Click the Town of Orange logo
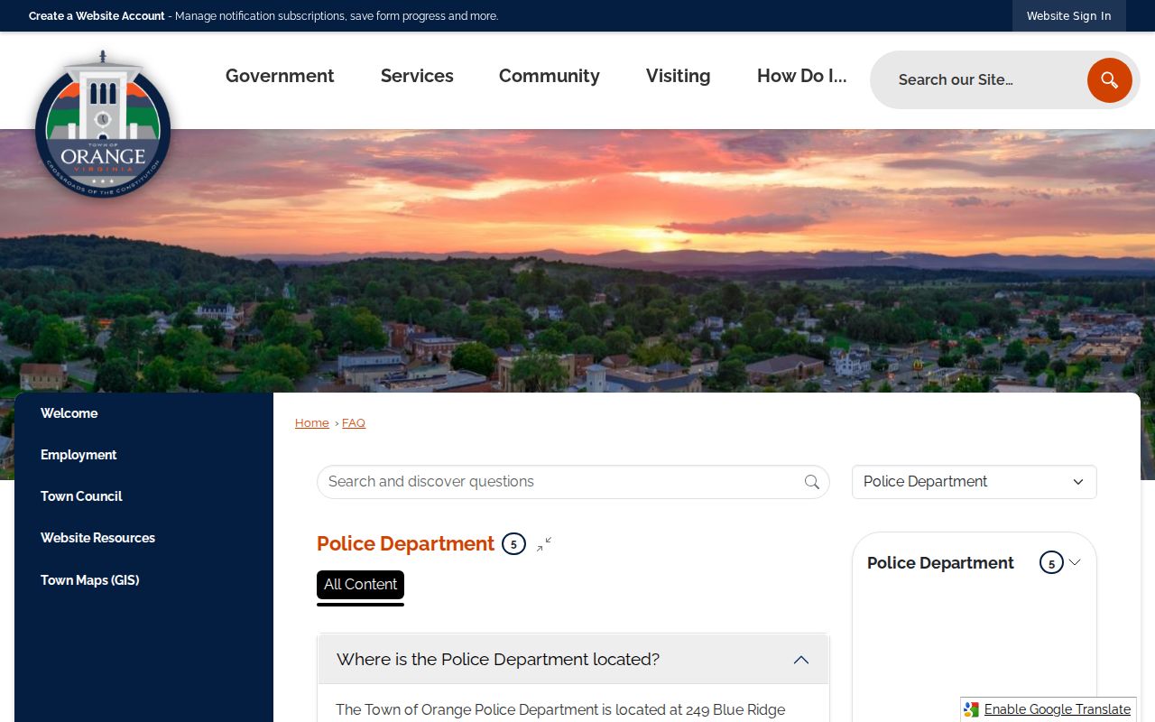 103,124
